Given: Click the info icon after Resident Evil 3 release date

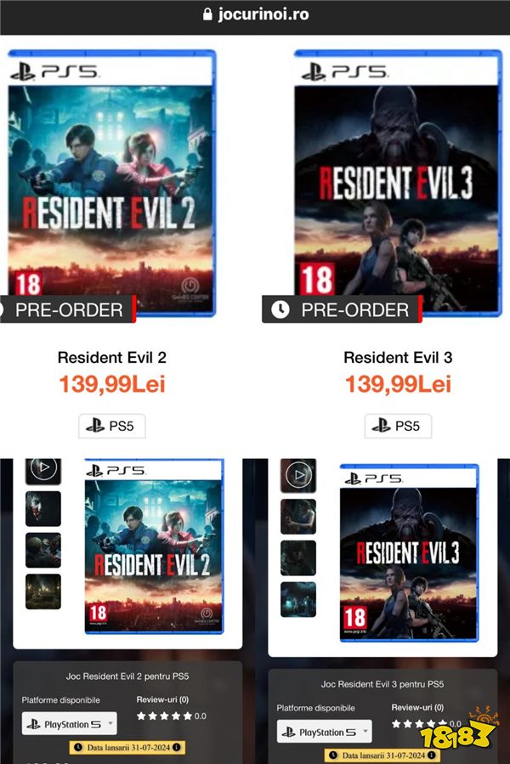Looking at the screenshot, I should (432, 755).
